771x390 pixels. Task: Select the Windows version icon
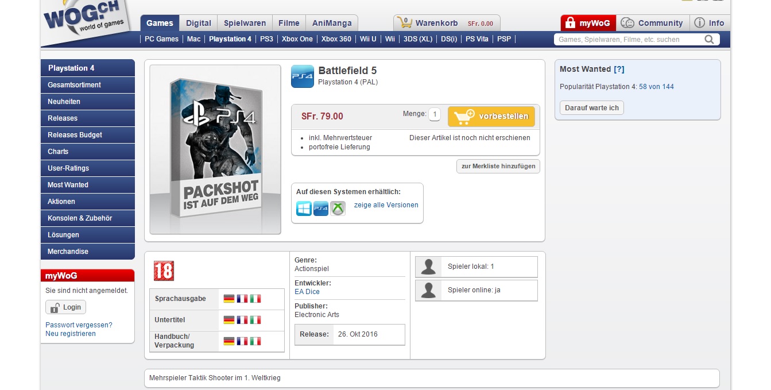[x=304, y=208]
